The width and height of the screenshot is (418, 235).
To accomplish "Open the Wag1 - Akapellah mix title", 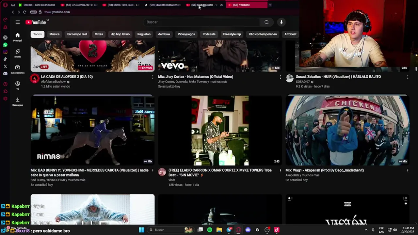I will (x=325, y=170).
